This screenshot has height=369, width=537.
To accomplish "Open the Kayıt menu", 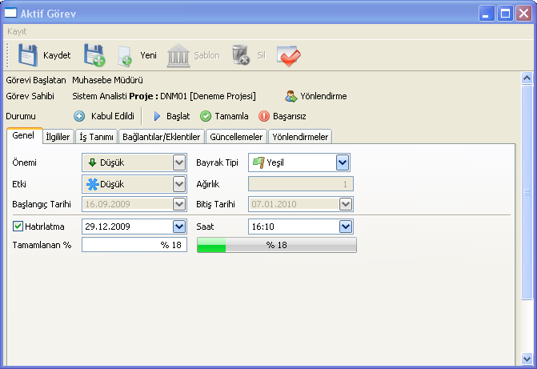I will tap(17, 31).
